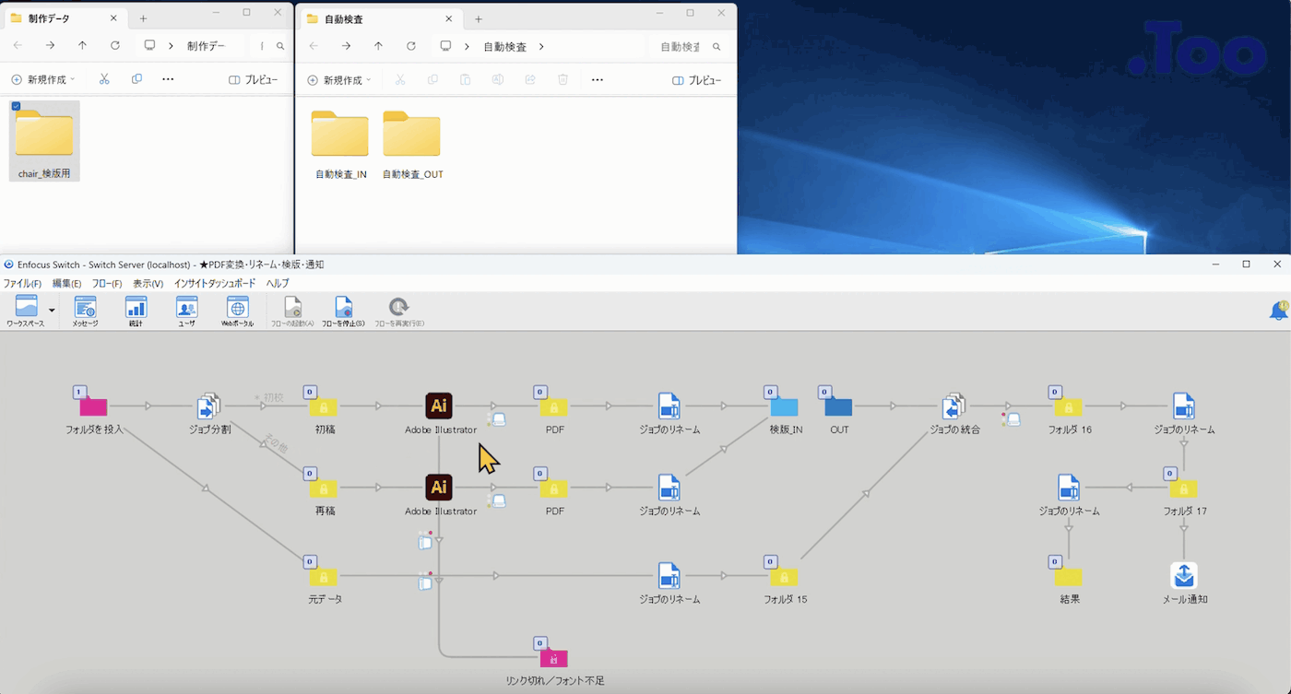Viewport: 1291px width, 694px height.
Task: Toggle プレビュー pane in 制作データ window
Action: [253, 80]
